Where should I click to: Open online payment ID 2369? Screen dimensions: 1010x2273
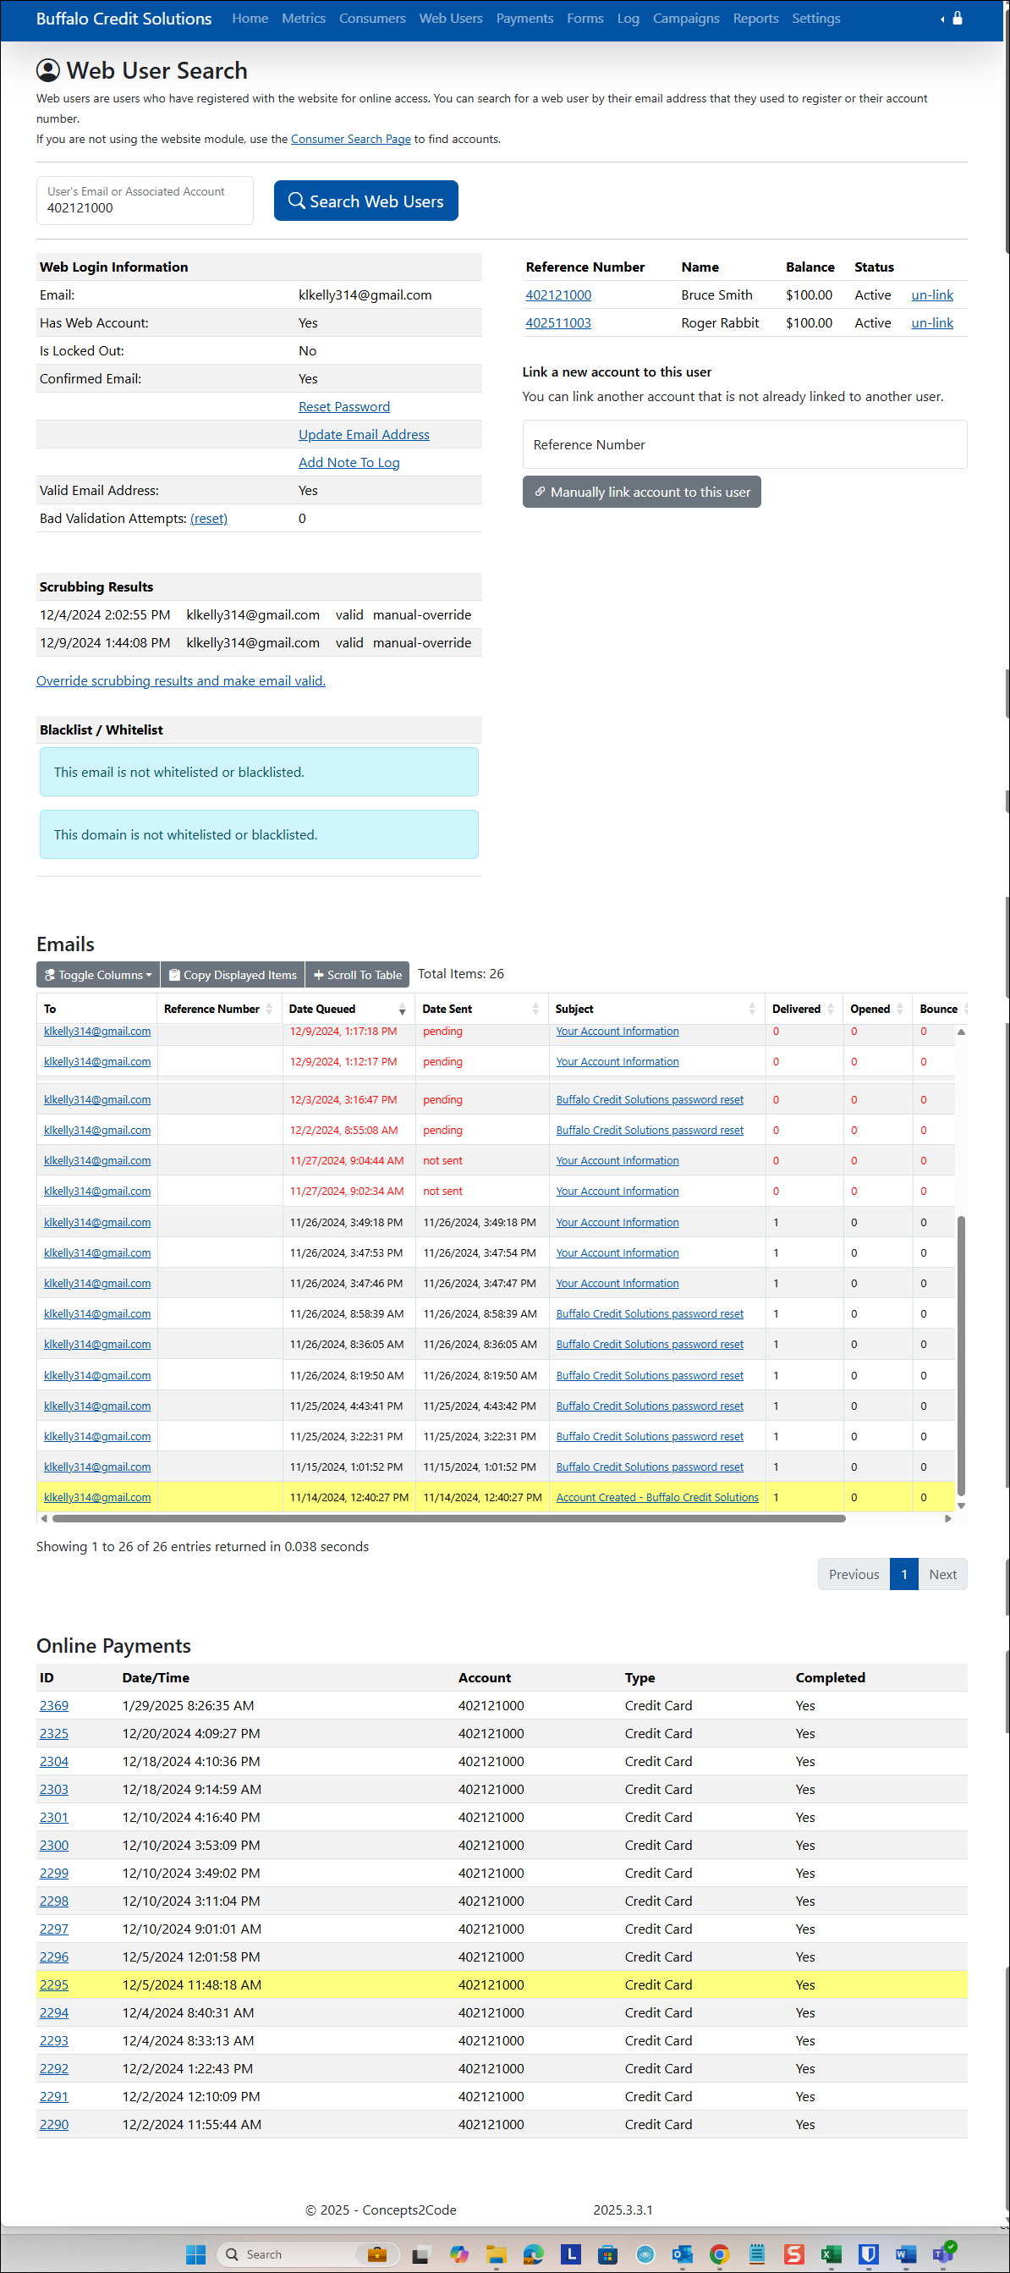pyautogui.click(x=54, y=1706)
